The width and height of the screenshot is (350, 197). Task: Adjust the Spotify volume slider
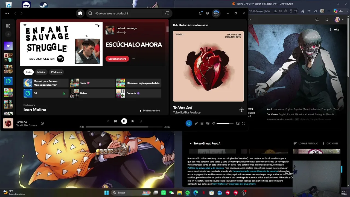pos(225,123)
